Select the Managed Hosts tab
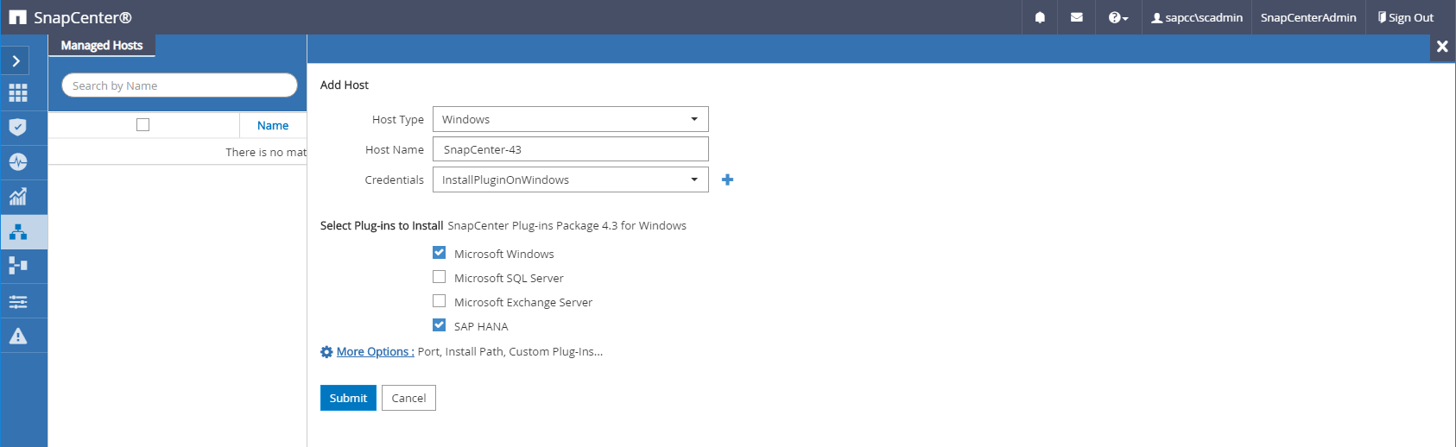The height and width of the screenshot is (447, 1456). click(x=102, y=46)
